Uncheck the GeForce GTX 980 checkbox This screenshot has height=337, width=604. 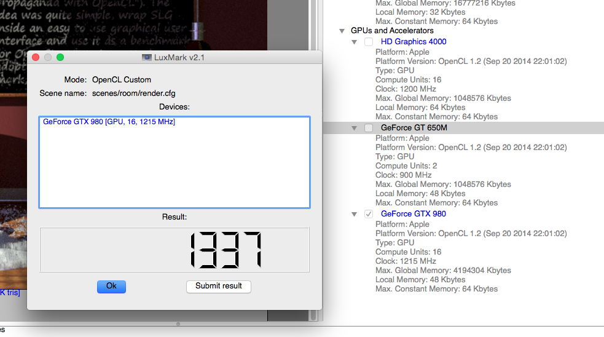[369, 214]
